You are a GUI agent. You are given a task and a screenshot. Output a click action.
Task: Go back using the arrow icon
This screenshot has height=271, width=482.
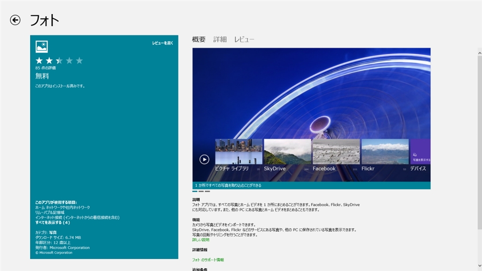pos(15,20)
